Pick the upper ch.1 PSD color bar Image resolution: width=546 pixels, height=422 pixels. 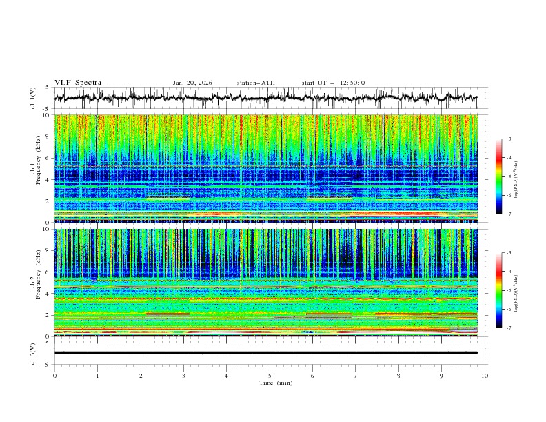[x=499, y=177]
